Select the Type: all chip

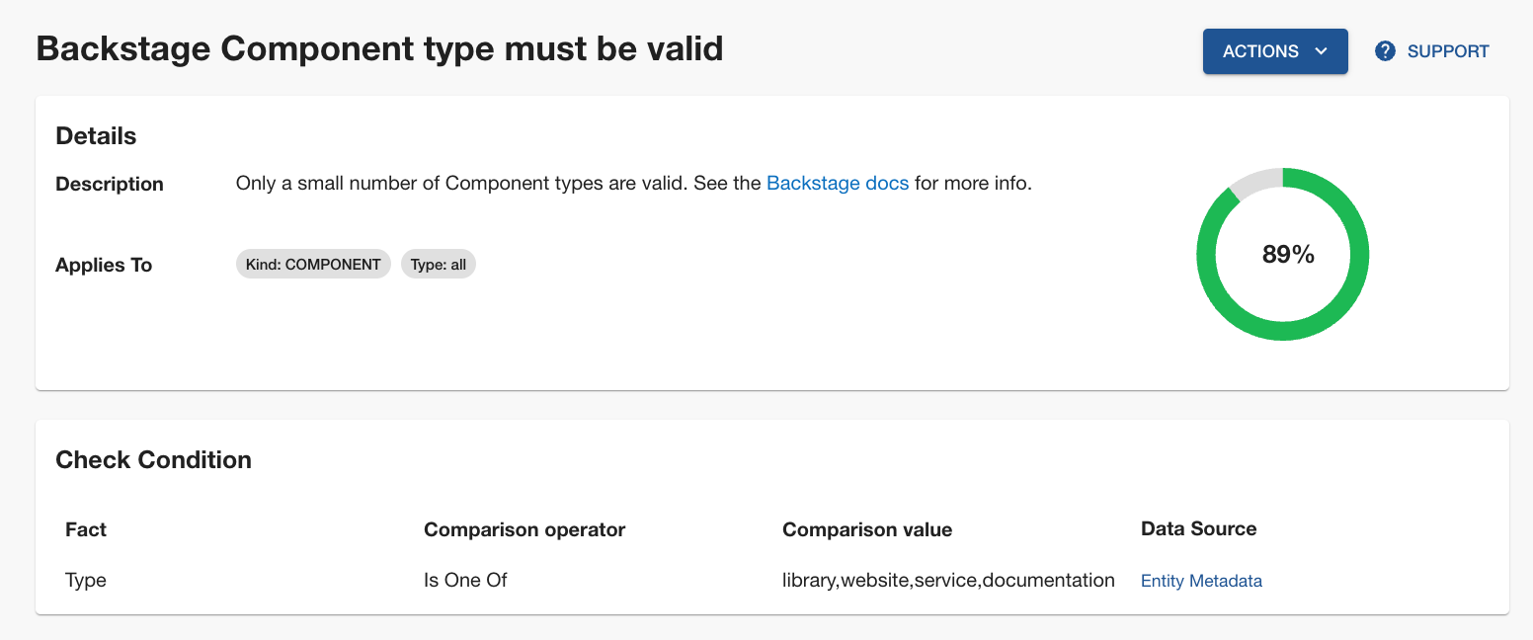pos(439,265)
